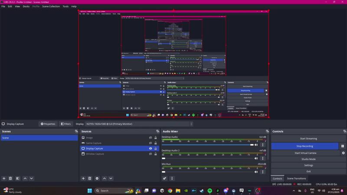The height and width of the screenshot is (195, 347).
Task: Click Start Streaming button
Action: 308,139
